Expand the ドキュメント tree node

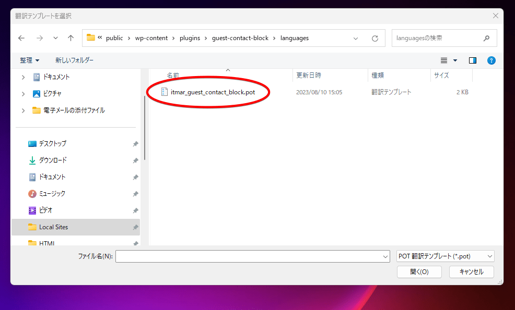[23, 77]
